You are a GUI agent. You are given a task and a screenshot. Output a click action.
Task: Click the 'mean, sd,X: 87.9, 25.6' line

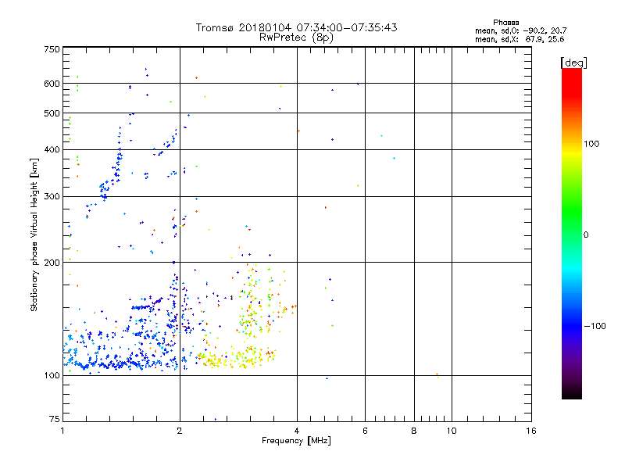[520, 39]
